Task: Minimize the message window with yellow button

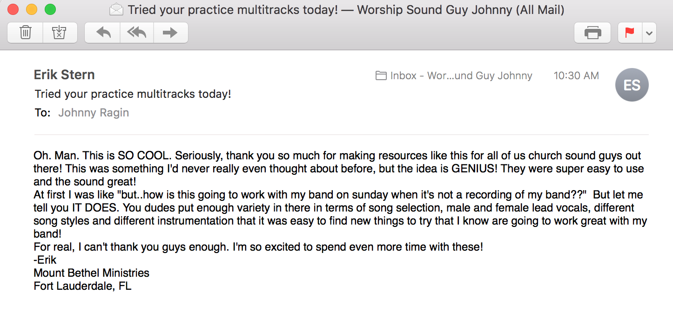Action: (x=31, y=9)
